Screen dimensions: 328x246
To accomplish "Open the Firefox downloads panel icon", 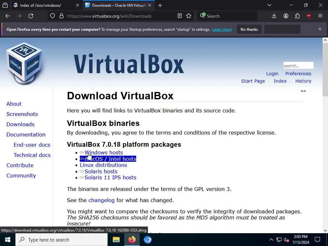I will point(274,16).
